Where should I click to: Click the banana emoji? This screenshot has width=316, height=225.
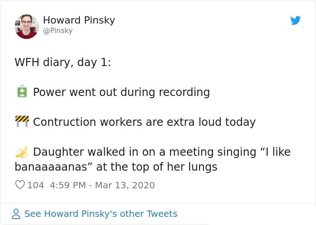click(22, 151)
